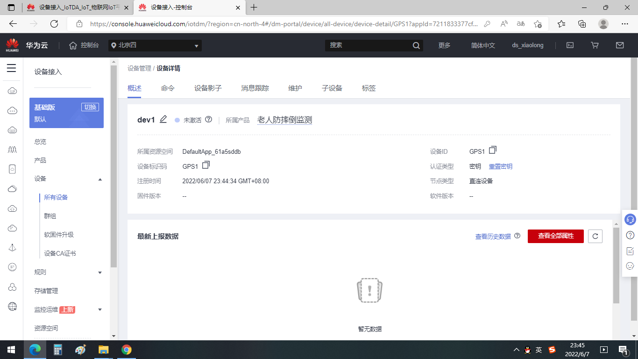
Task: Switch to the 命令 tab
Action: [x=168, y=88]
